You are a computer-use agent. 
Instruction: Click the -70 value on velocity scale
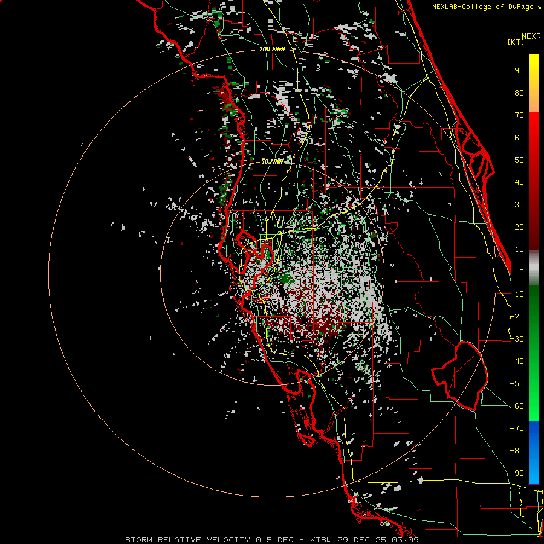coord(517,429)
